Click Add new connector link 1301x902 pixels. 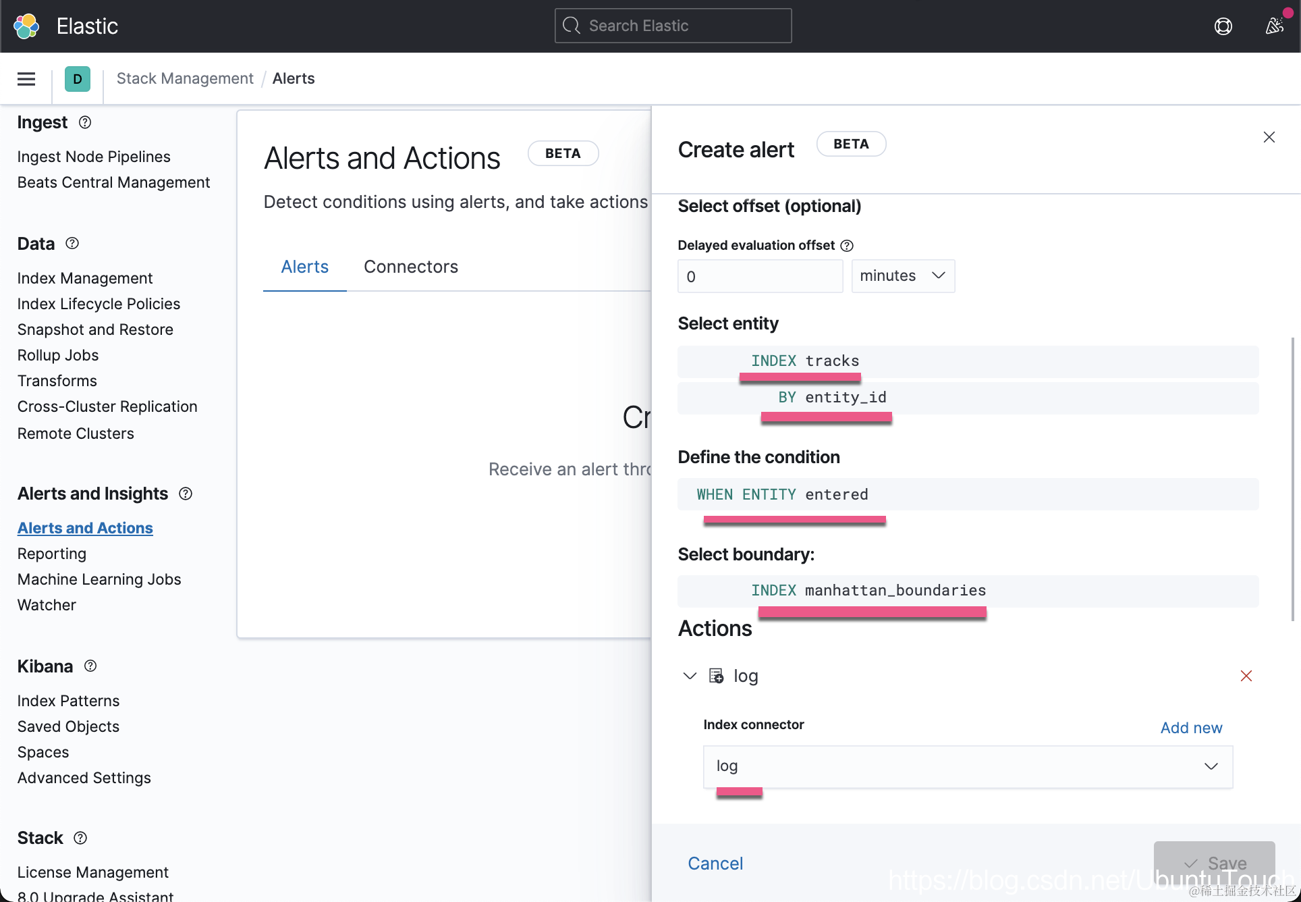pos(1190,728)
